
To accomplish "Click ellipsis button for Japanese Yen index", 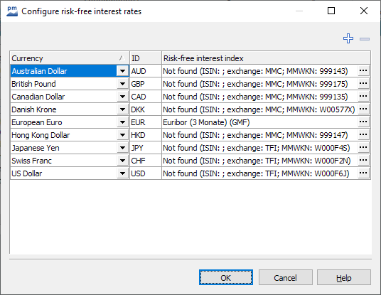I will click(363, 148).
